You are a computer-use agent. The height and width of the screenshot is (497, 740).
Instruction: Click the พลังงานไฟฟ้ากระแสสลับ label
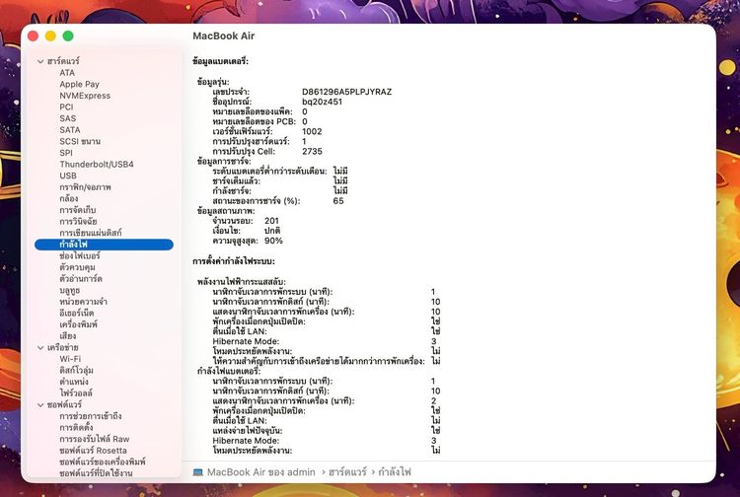[x=242, y=282]
